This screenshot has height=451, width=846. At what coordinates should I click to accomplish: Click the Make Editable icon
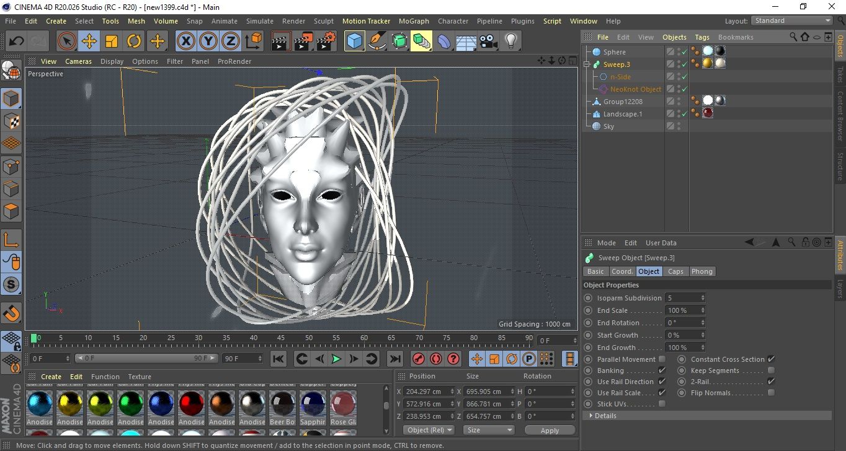(11, 71)
